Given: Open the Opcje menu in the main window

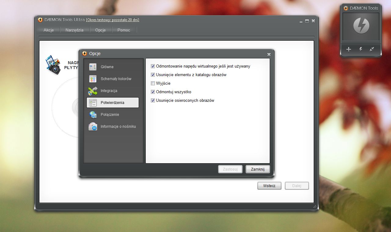Looking at the screenshot, I should [100, 30].
